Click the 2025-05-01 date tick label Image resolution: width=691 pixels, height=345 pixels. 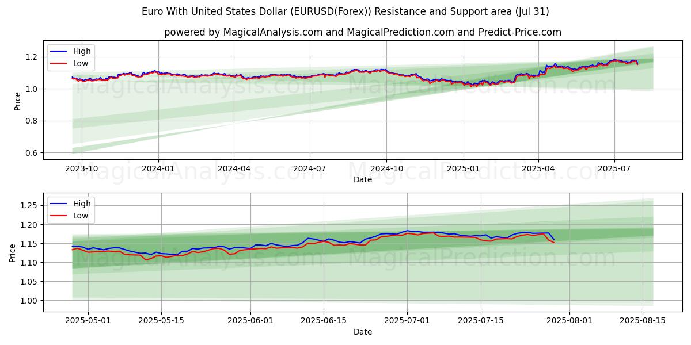(x=88, y=321)
